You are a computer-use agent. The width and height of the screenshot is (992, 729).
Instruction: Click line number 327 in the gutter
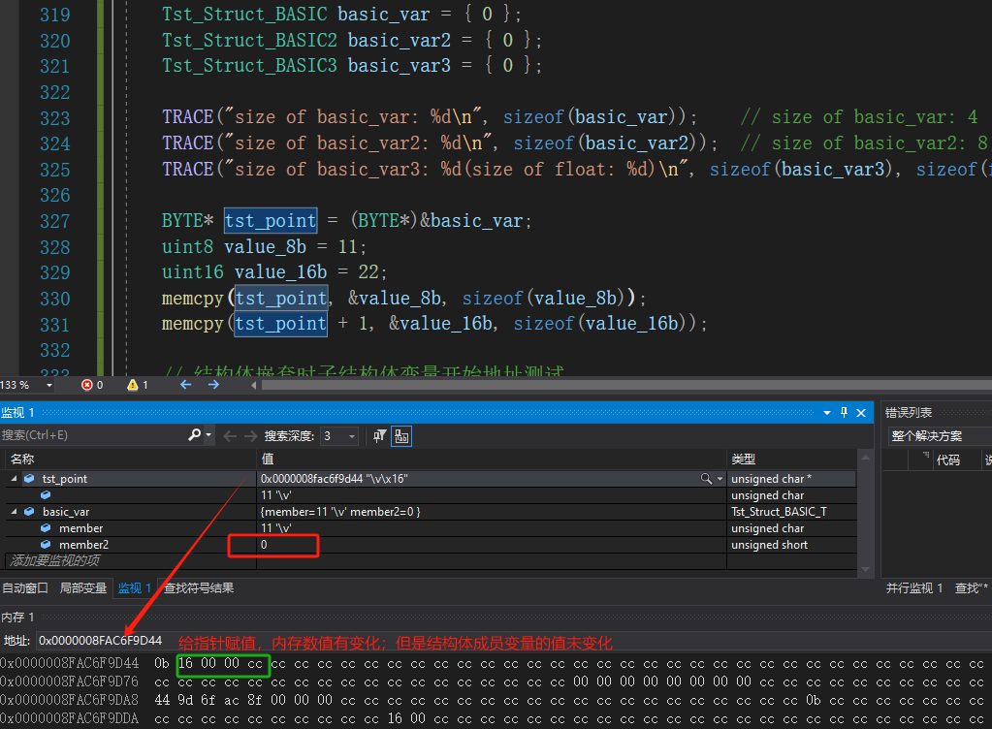tap(55, 221)
